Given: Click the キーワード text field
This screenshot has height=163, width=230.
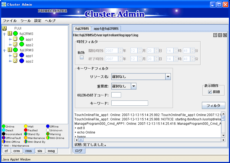Looking at the screenshot, I should [130, 103].
